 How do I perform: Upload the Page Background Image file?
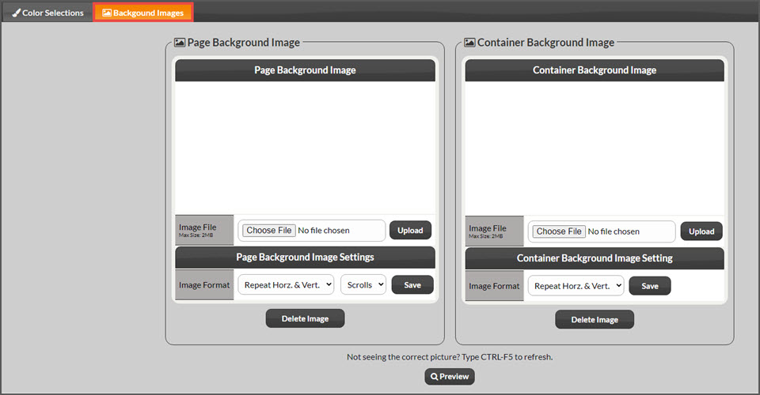coord(410,231)
